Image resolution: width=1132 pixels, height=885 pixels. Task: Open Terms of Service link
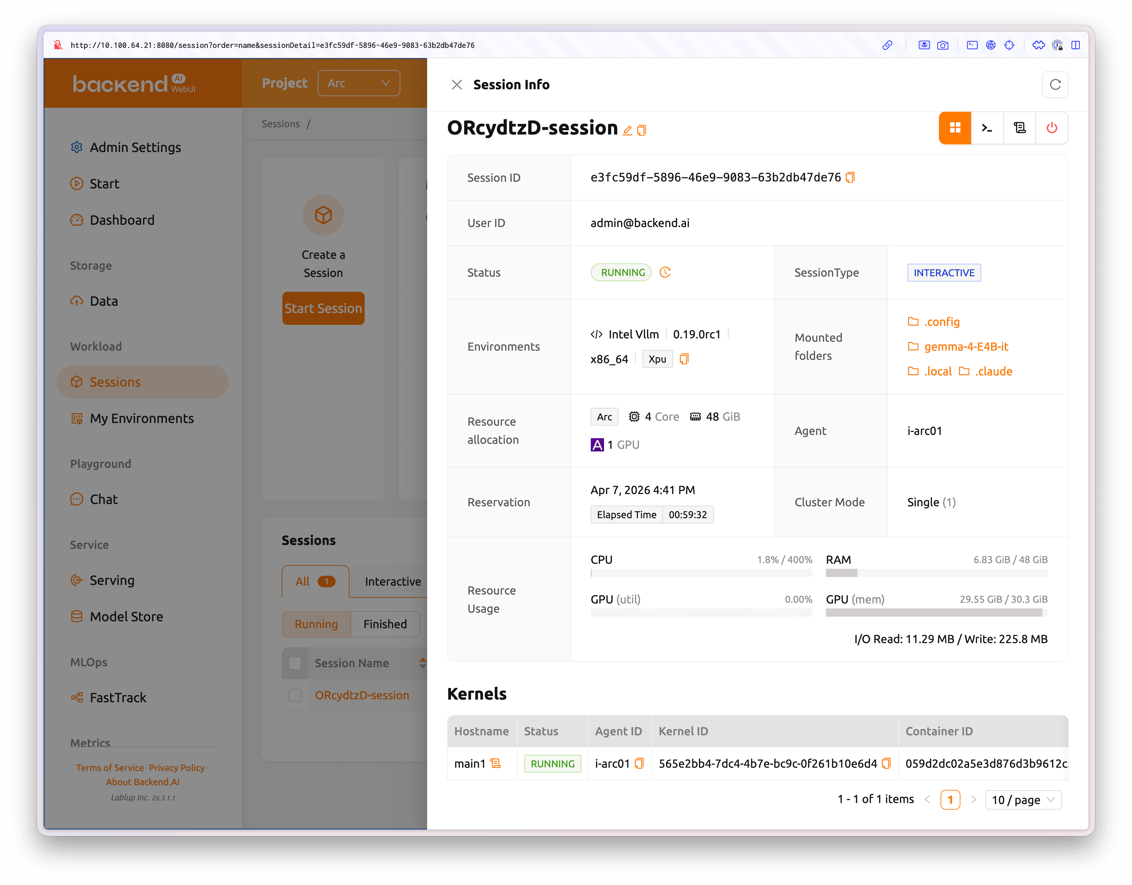point(110,767)
